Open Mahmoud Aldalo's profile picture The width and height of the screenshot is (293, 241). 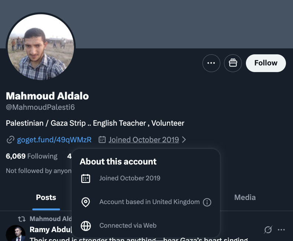(41, 47)
